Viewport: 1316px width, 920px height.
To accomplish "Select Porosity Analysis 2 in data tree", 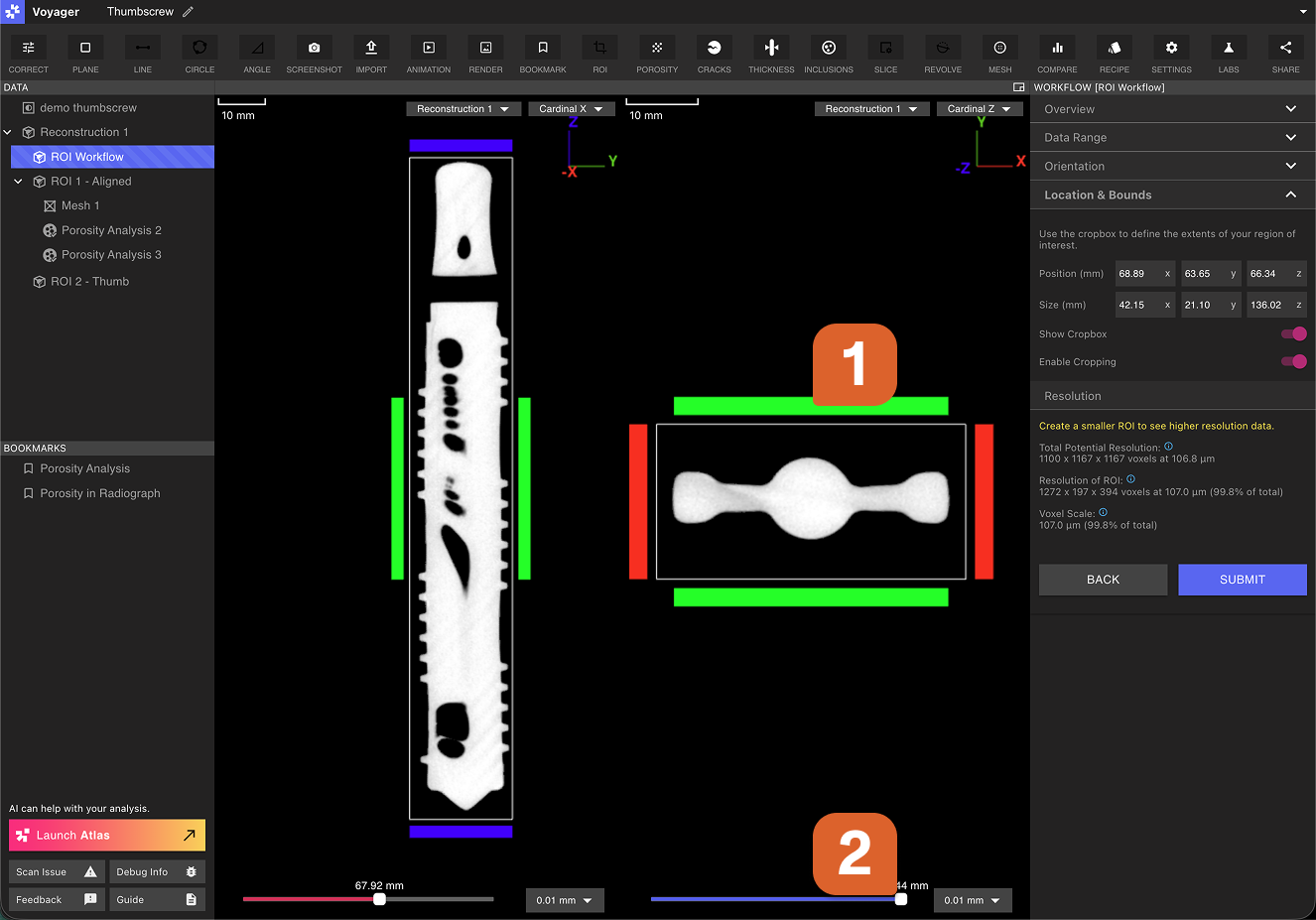I will pyautogui.click(x=111, y=230).
